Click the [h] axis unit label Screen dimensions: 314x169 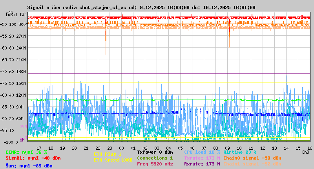305,152
